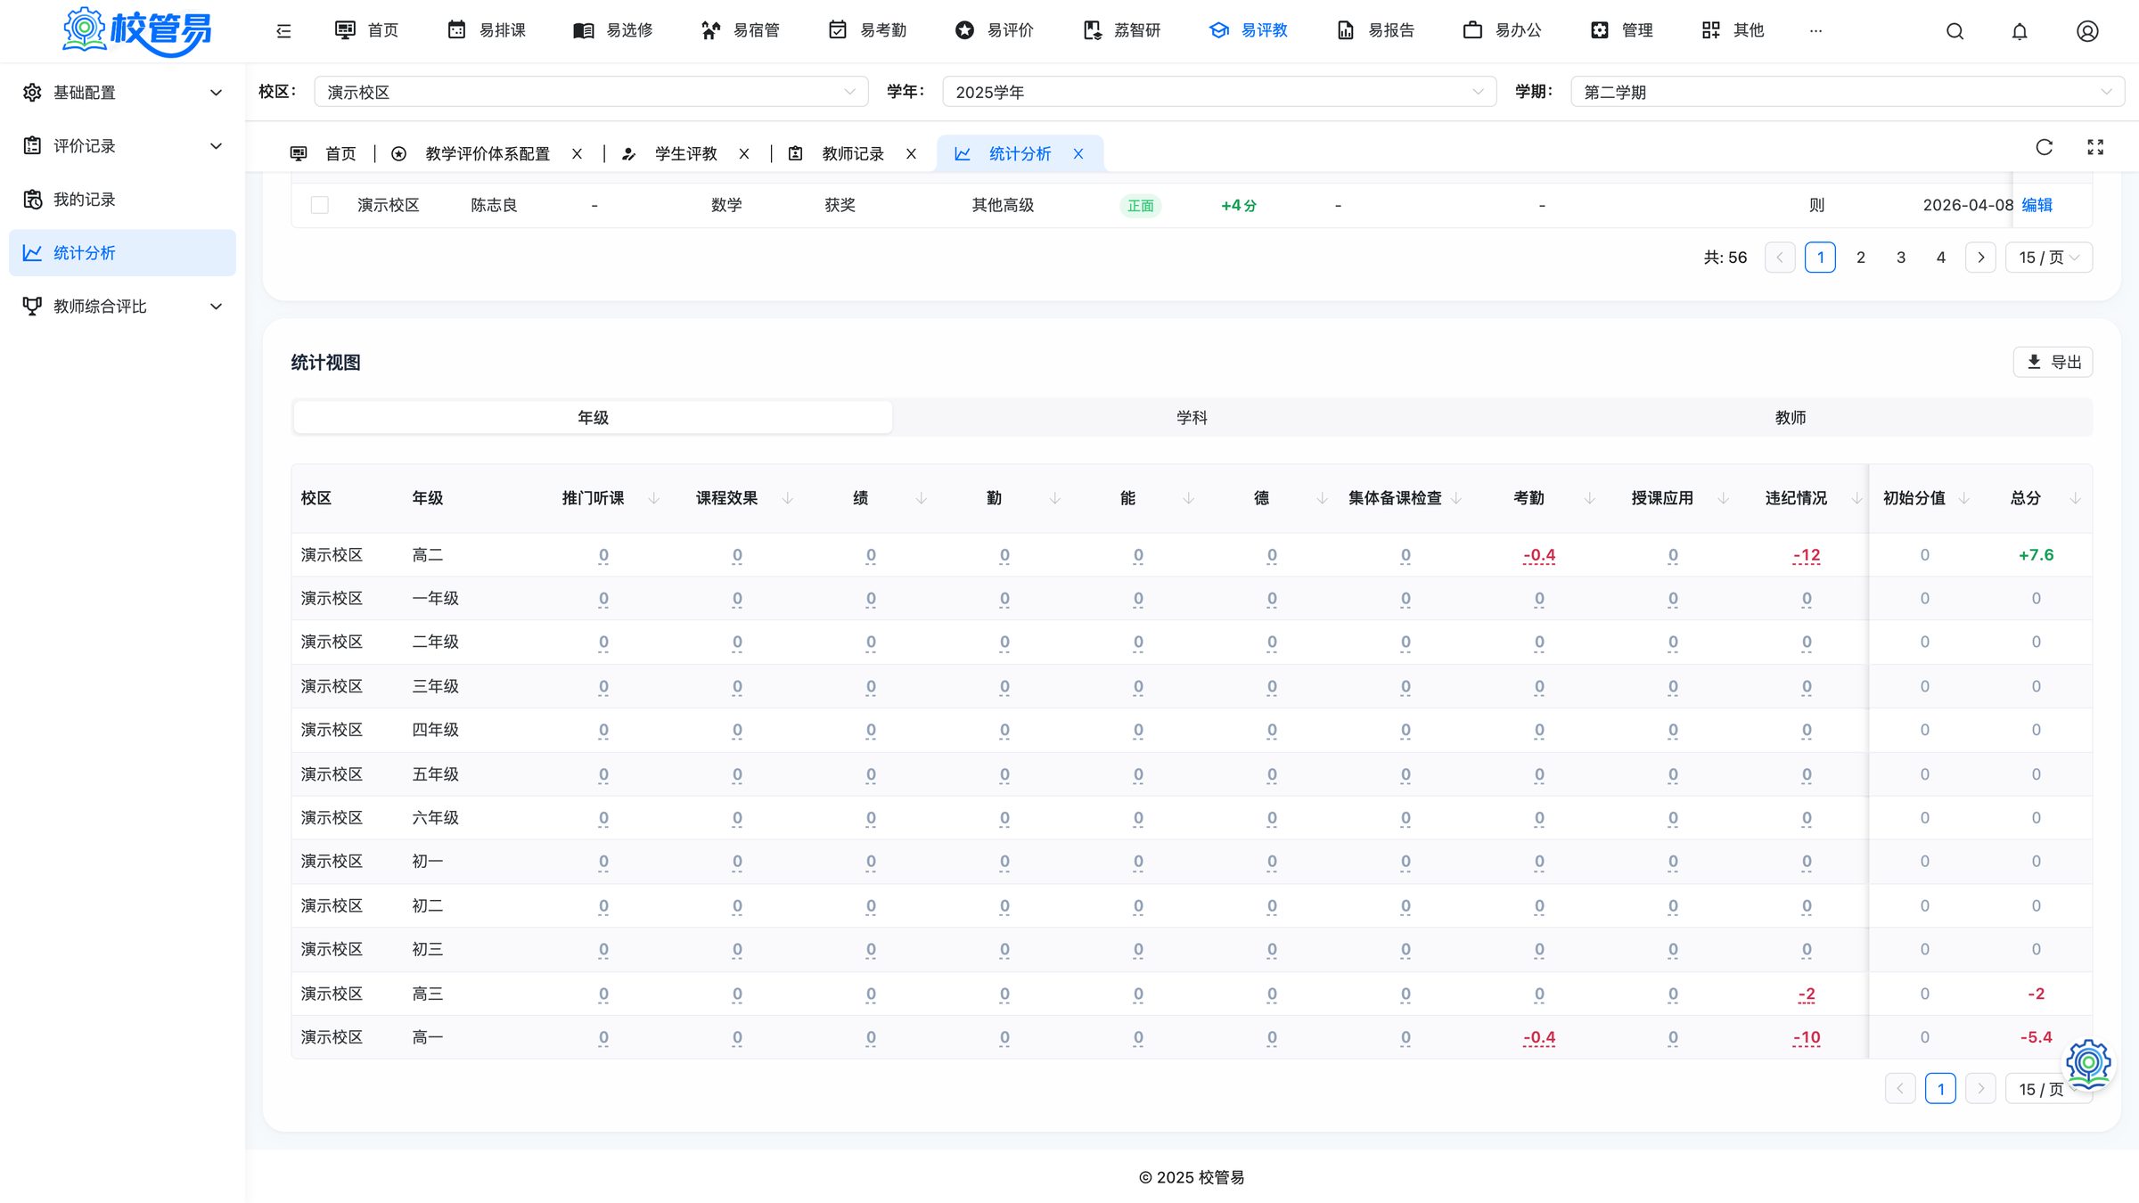Click 导出 export button
The height and width of the screenshot is (1203, 2139).
point(2053,362)
